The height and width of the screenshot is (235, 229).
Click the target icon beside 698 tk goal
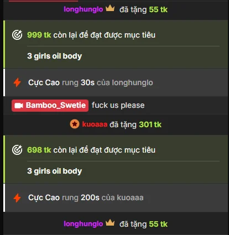17,150
